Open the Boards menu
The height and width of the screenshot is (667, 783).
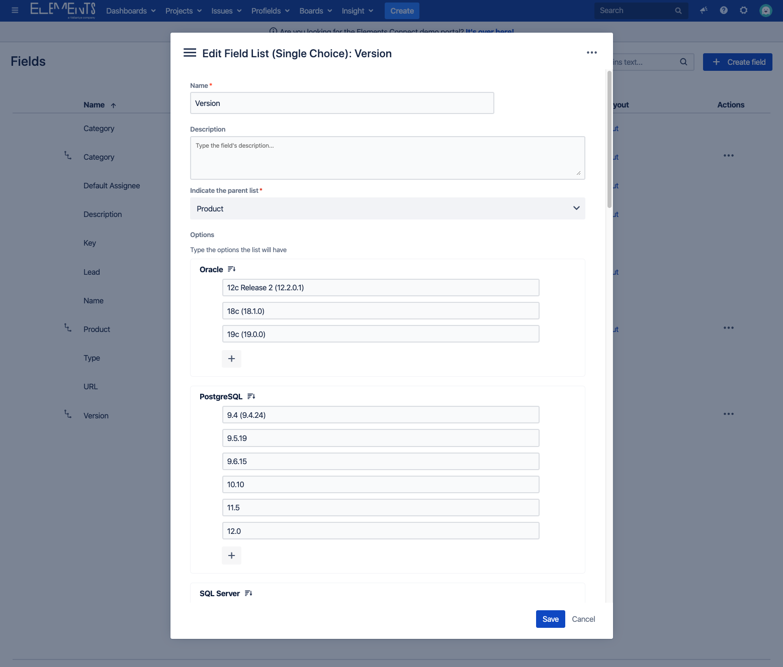(315, 11)
